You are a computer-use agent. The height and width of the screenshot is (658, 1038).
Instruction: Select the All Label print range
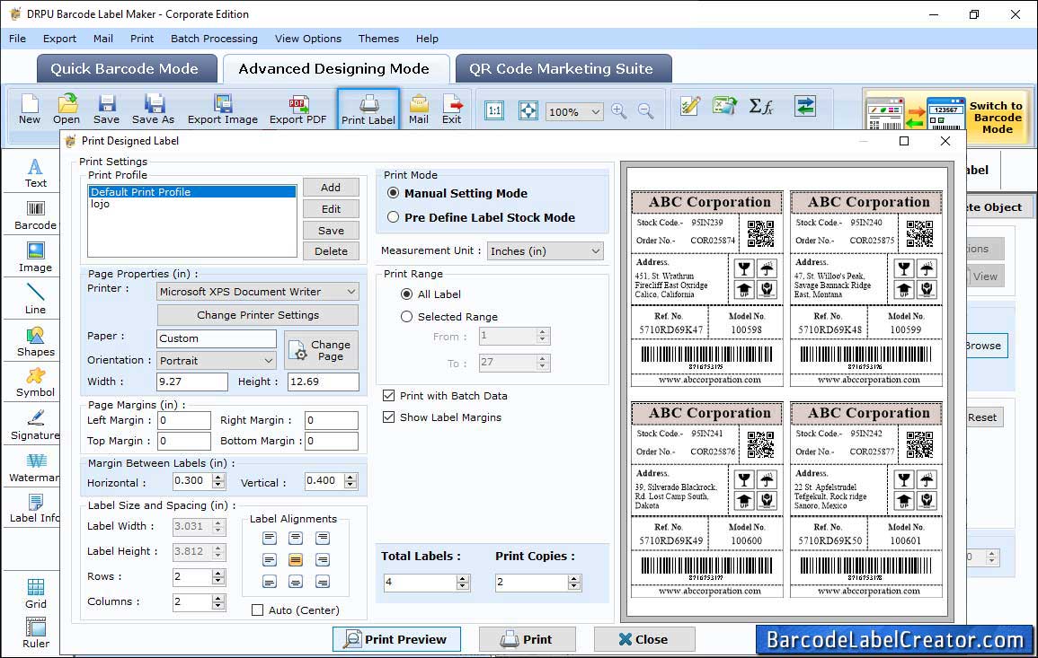point(406,294)
